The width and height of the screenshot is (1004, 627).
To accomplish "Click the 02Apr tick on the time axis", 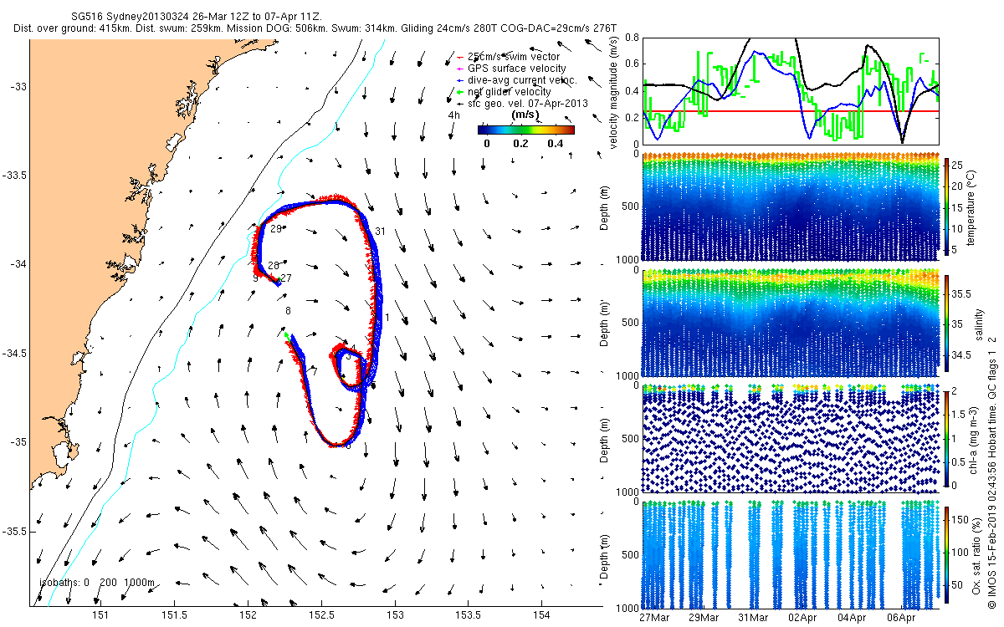I will point(802,618).
